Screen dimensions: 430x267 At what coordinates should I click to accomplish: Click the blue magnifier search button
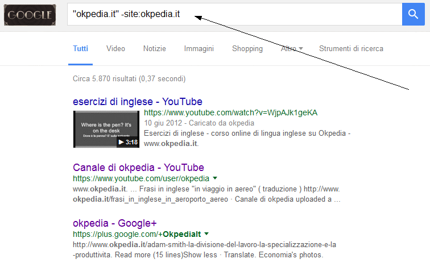click(414, 14)
